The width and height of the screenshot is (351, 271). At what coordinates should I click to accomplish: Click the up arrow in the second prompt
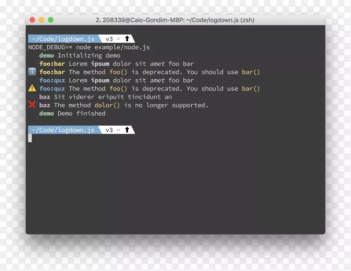126,130
